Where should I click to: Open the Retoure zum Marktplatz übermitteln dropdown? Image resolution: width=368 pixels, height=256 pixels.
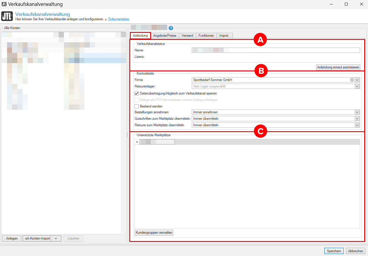357,125
